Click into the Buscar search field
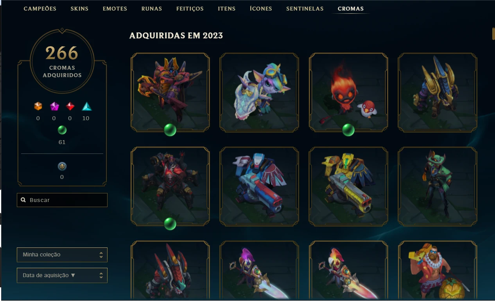The width and height of the screenshot is (495, 303). click(x=62, y=200)
